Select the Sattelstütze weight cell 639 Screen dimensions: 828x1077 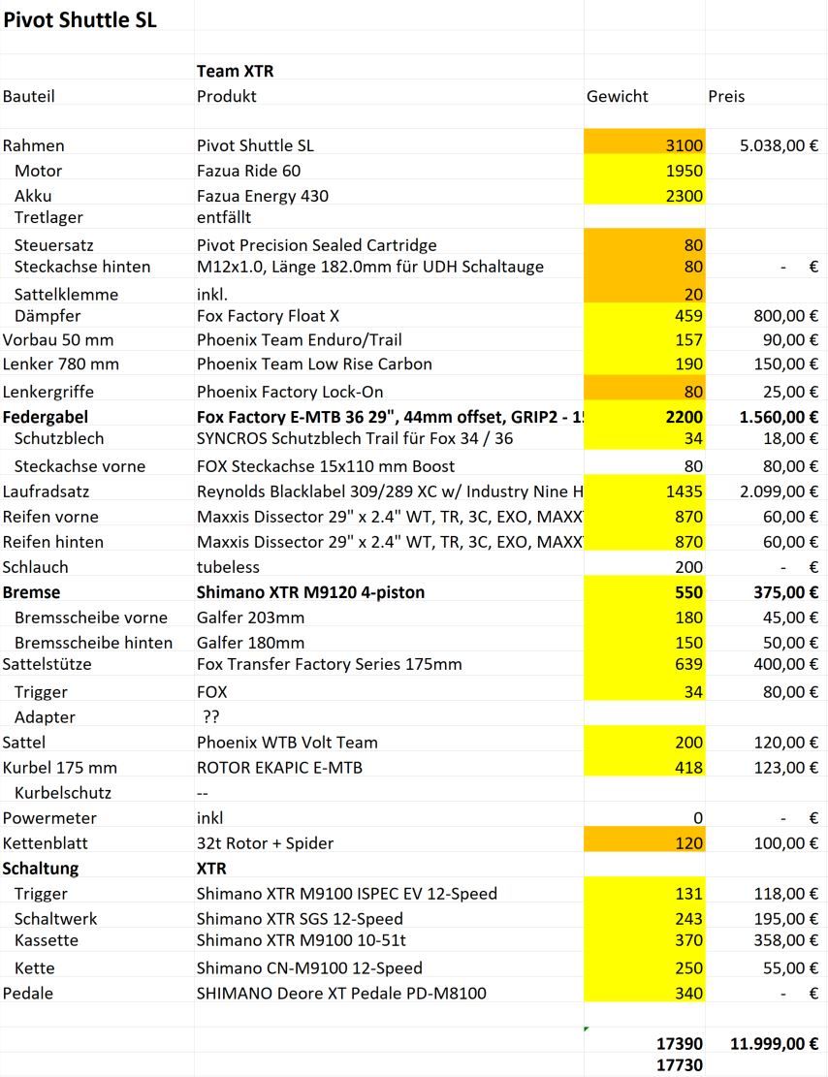coord(645,664)
